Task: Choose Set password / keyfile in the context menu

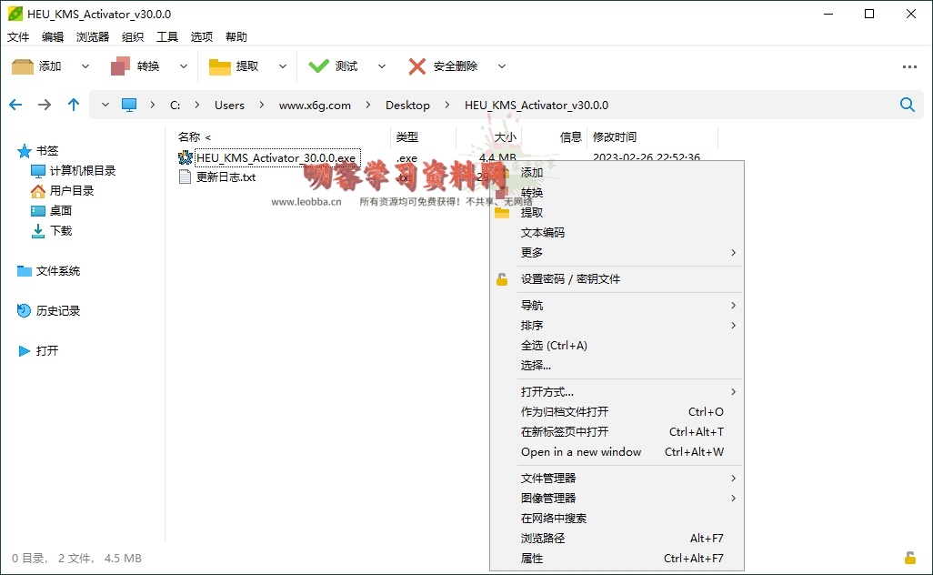Action: 570,279
